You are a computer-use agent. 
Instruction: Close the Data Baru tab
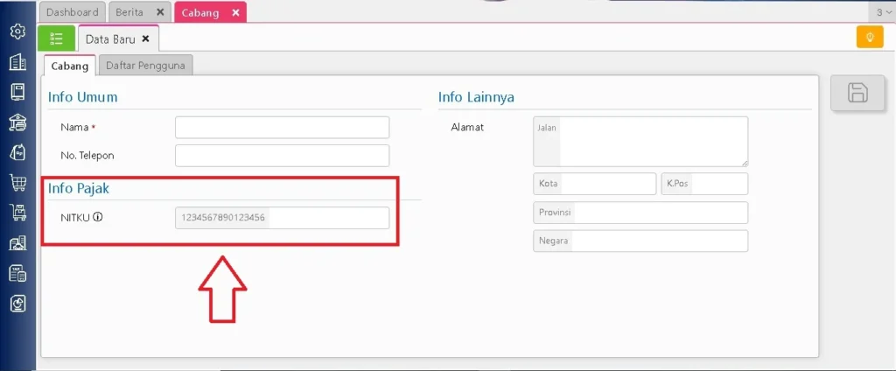146,38
